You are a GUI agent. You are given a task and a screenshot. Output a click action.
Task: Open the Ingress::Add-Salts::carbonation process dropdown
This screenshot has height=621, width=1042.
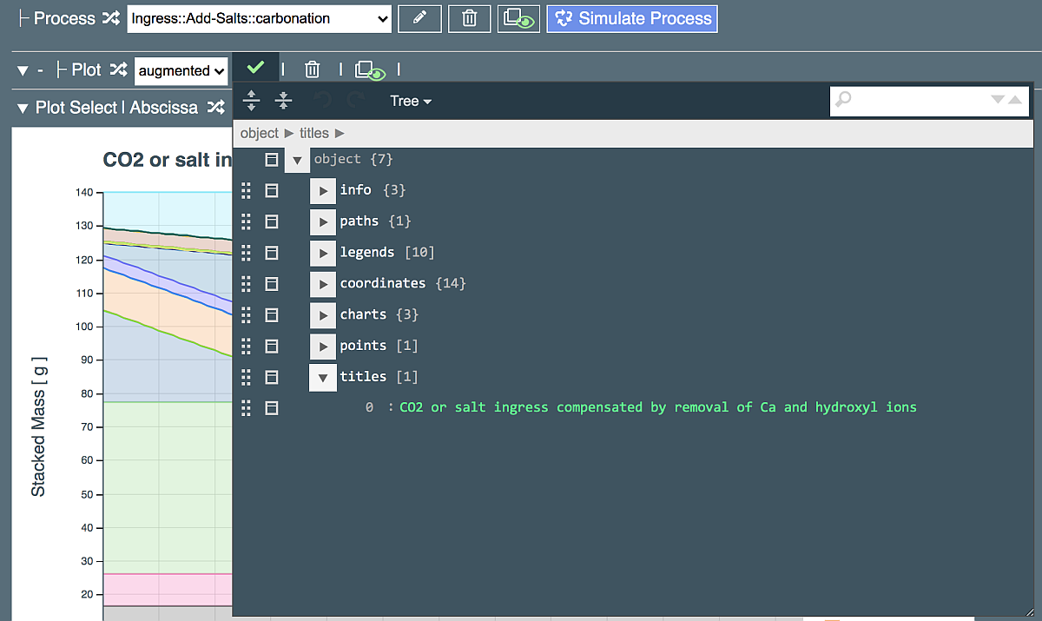coord(258,18)
